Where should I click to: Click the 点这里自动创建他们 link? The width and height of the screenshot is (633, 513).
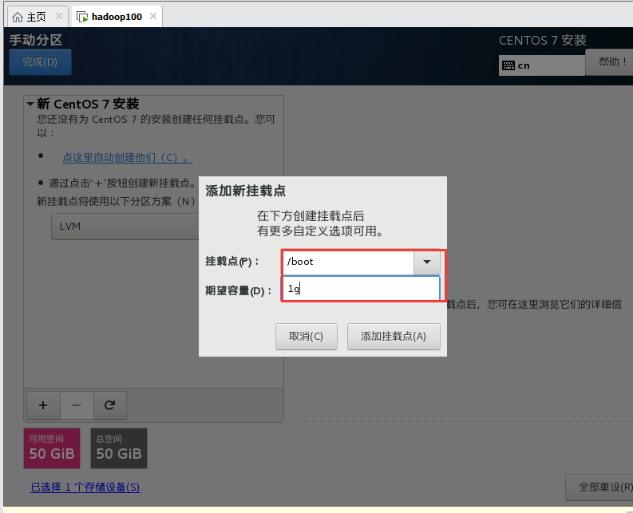128,157
